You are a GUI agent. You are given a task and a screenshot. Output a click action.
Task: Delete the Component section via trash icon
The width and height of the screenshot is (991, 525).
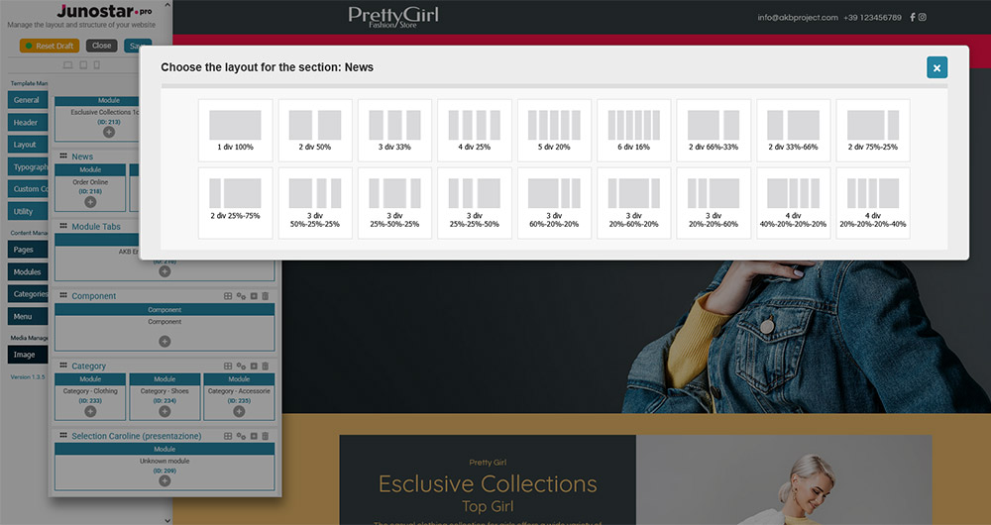[265, 296]
